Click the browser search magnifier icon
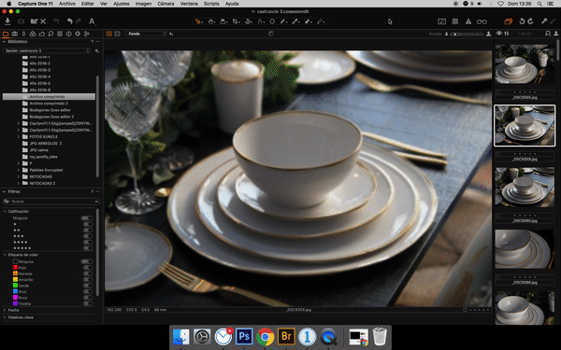This screenshot has height=350, width=561. 548,34
